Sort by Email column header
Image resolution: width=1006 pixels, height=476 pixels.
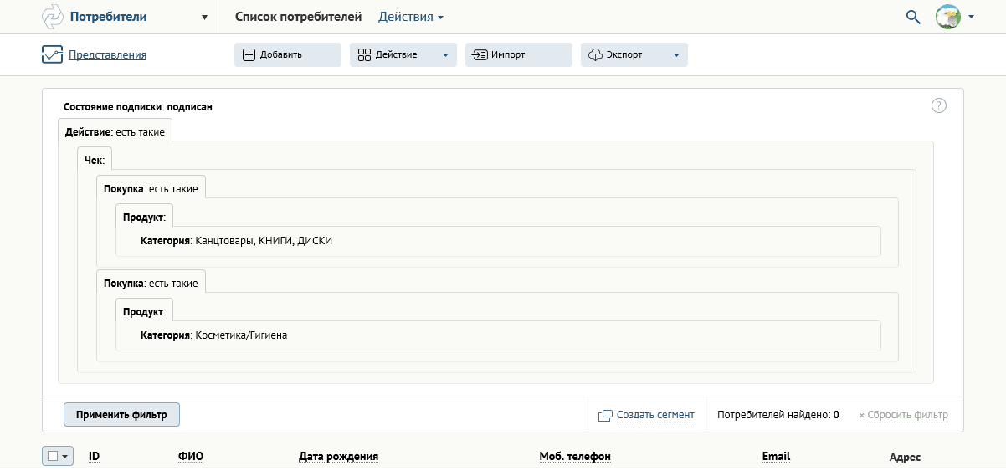(x=776, y=457)
